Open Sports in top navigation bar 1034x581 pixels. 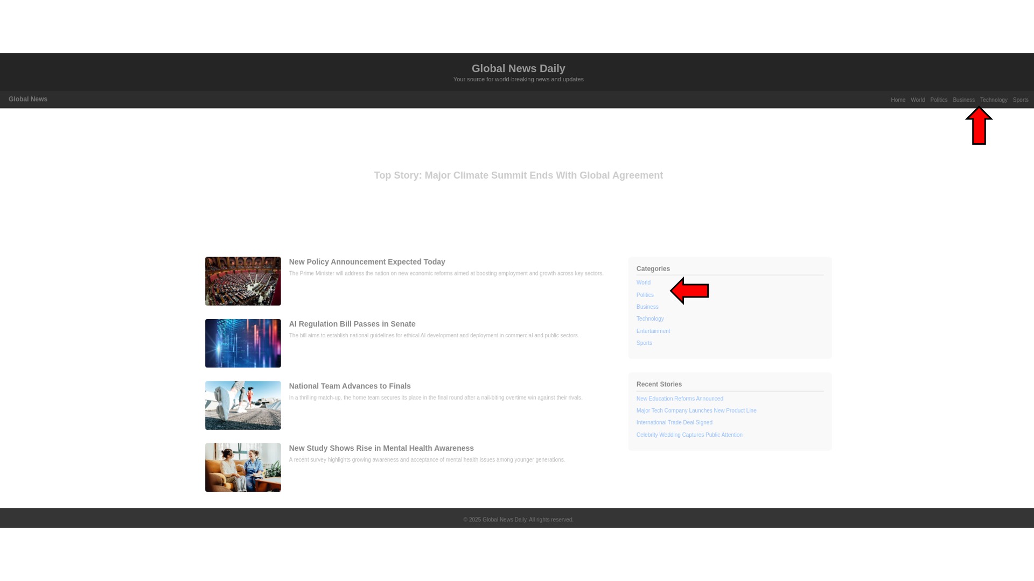pyautogui.click(x=1020, y=100)
